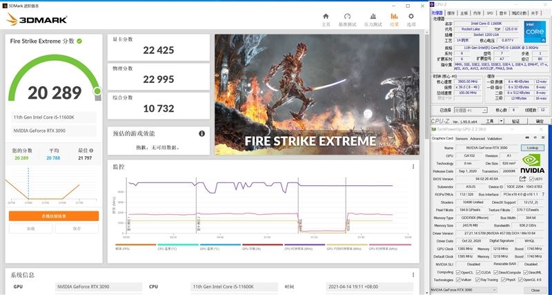Click the GPU-Z BIOS share export icon
Screen dimensions: 552x295
click(522, 179)
